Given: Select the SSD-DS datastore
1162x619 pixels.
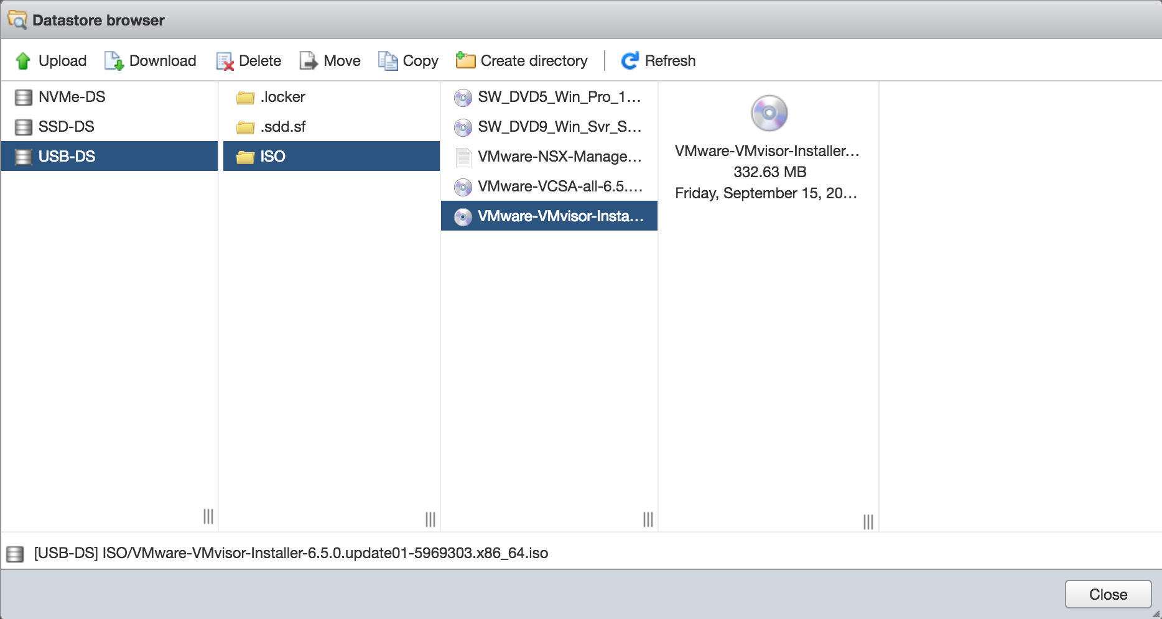Looking at the screenshot, I should point(109,127).
